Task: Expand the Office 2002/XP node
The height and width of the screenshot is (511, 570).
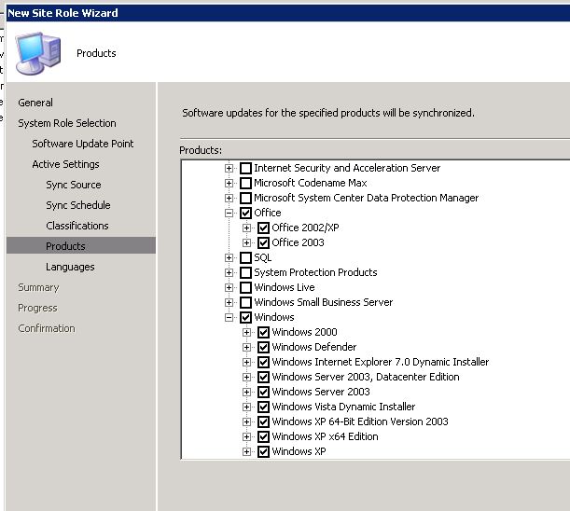Action: click(246, 228)
